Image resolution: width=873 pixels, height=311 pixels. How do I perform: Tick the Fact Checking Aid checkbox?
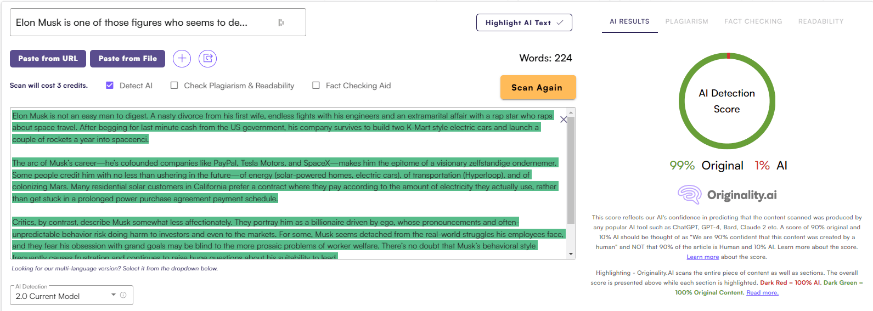pyautogui.click(x=316, y=86)
